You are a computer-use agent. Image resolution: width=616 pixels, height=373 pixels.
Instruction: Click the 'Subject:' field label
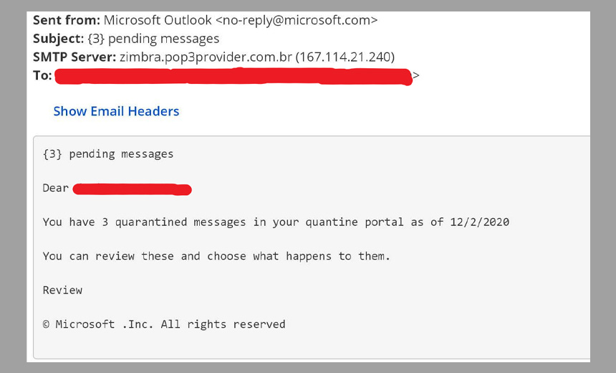click(59, 39)
